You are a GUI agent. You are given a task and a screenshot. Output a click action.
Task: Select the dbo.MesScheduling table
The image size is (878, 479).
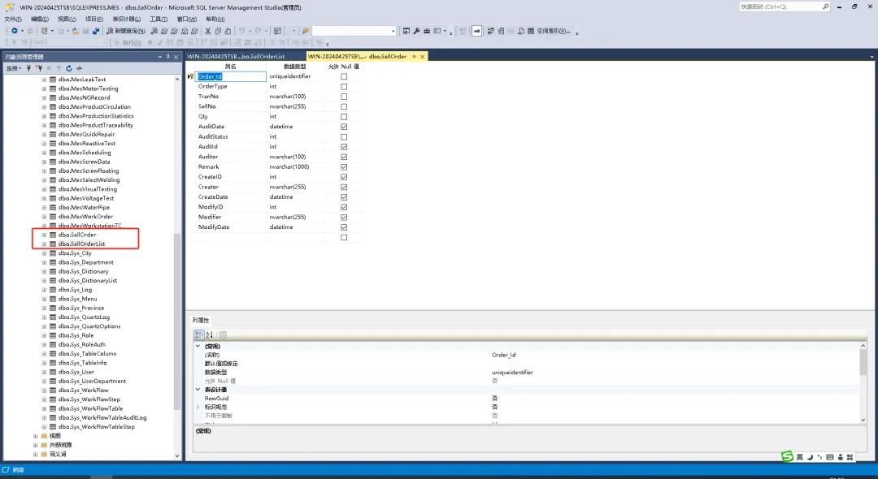(x=85, y=153)
